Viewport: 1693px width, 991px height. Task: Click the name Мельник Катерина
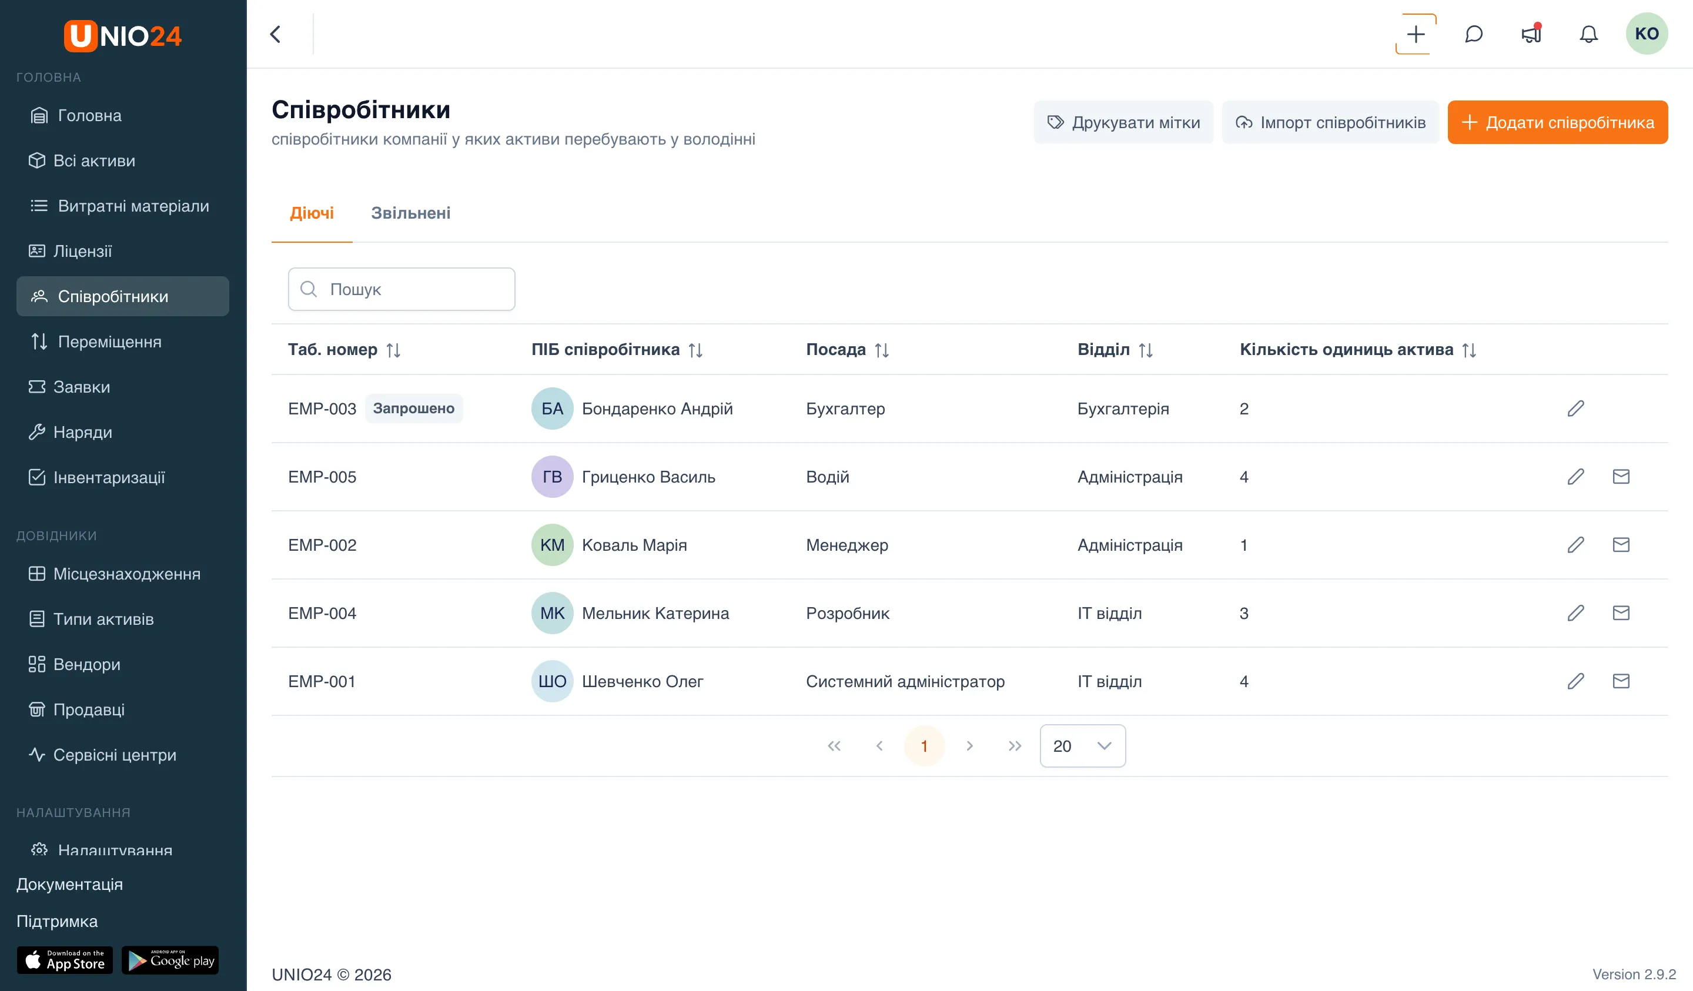tap(655, 612)
